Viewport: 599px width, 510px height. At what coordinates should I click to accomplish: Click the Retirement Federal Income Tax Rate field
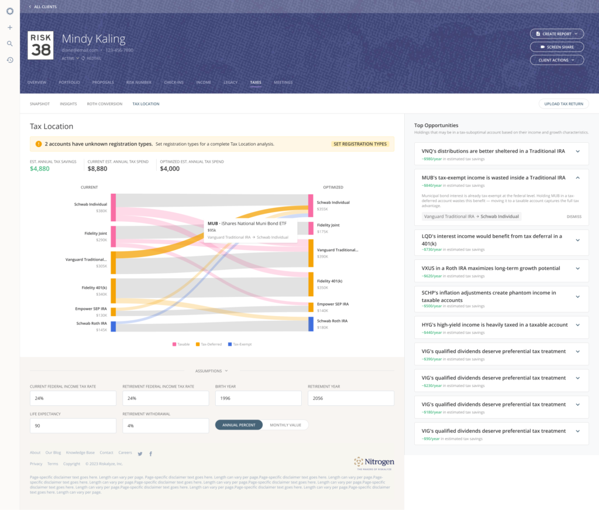point(166,398)
